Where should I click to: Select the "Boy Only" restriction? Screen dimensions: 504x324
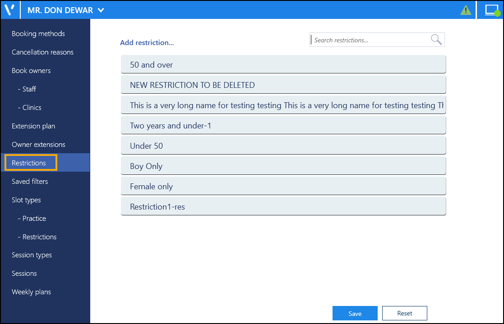tap(283, 166)
